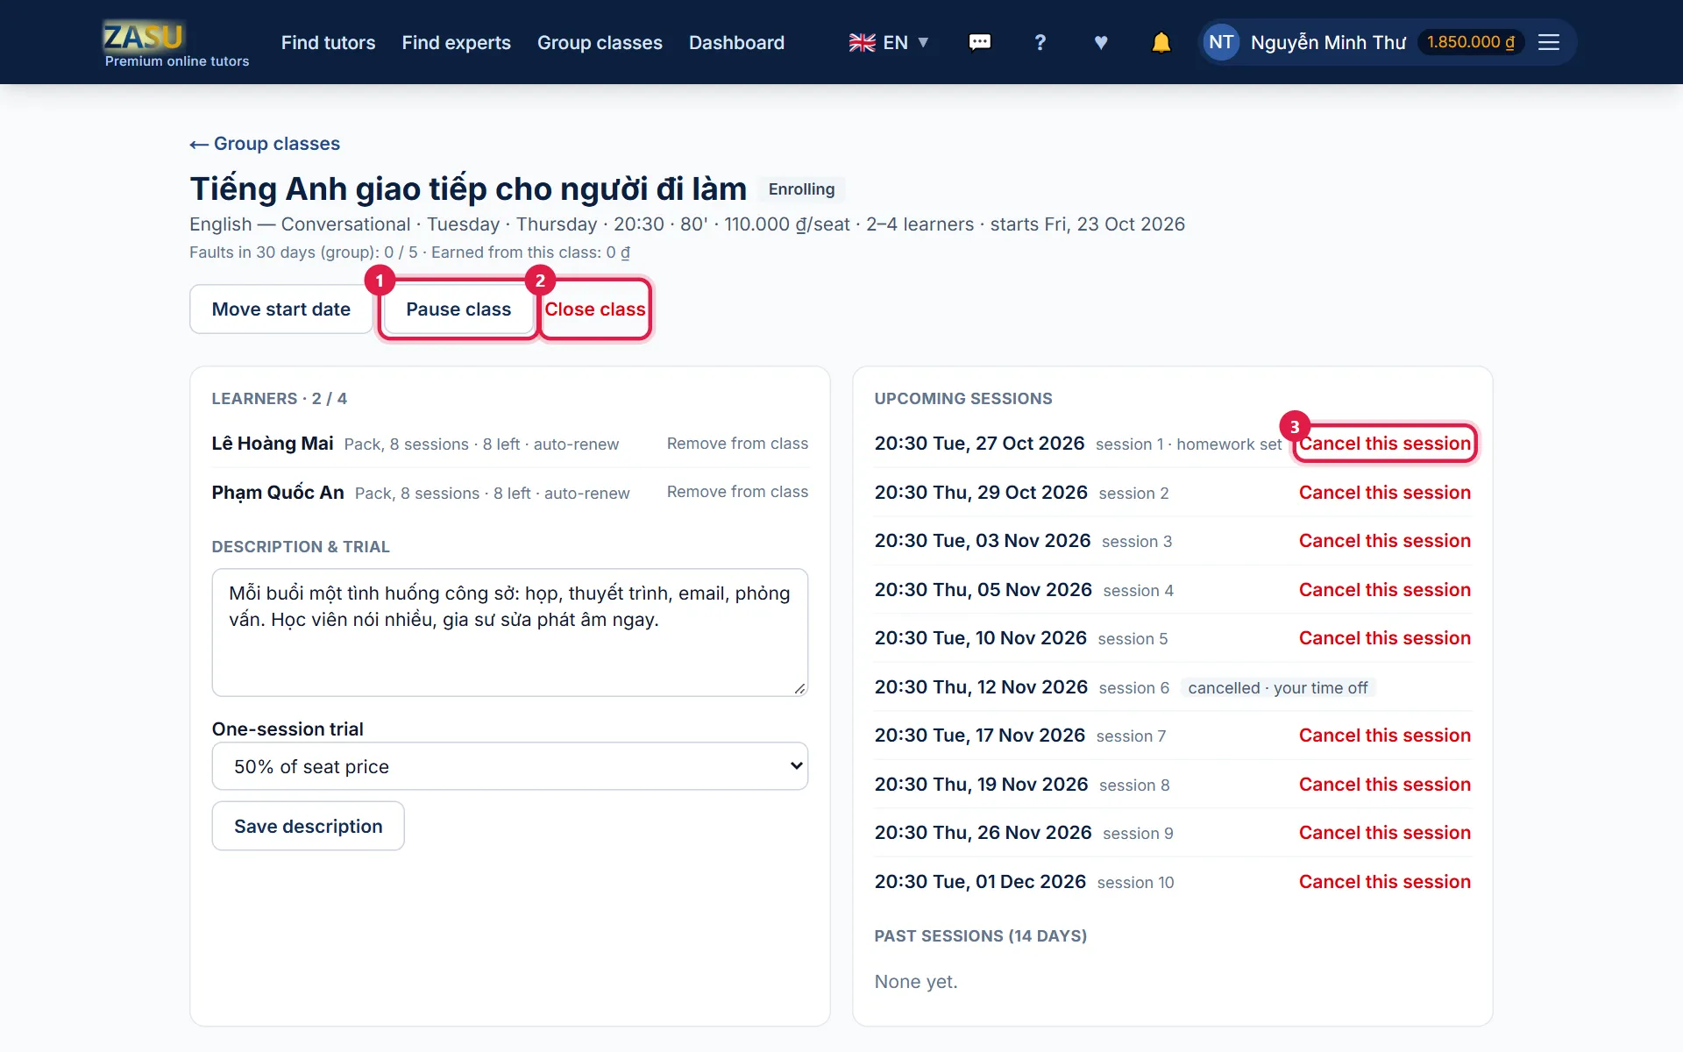Cancel the 27 Oct 2026 session
1683x1052 pixels.
click(1385, 444)
